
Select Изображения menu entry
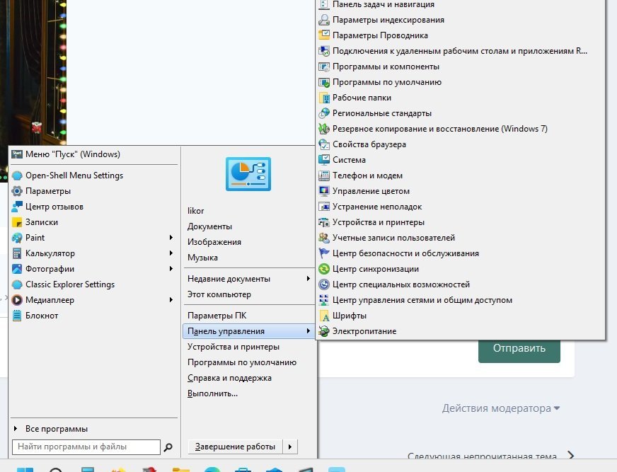tap(214, 242)
